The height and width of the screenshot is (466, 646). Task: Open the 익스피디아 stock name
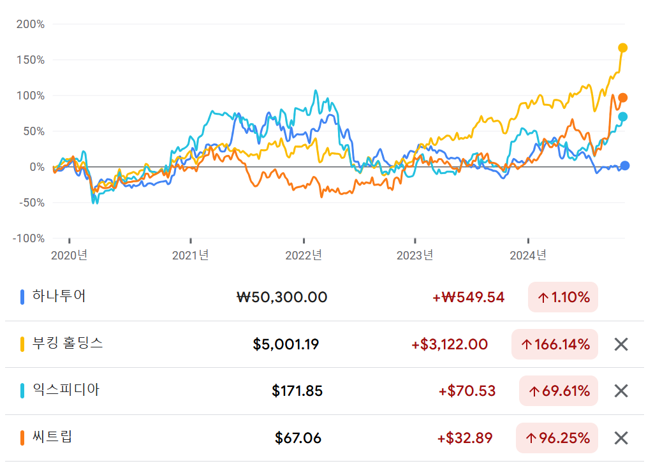point(66,390)
